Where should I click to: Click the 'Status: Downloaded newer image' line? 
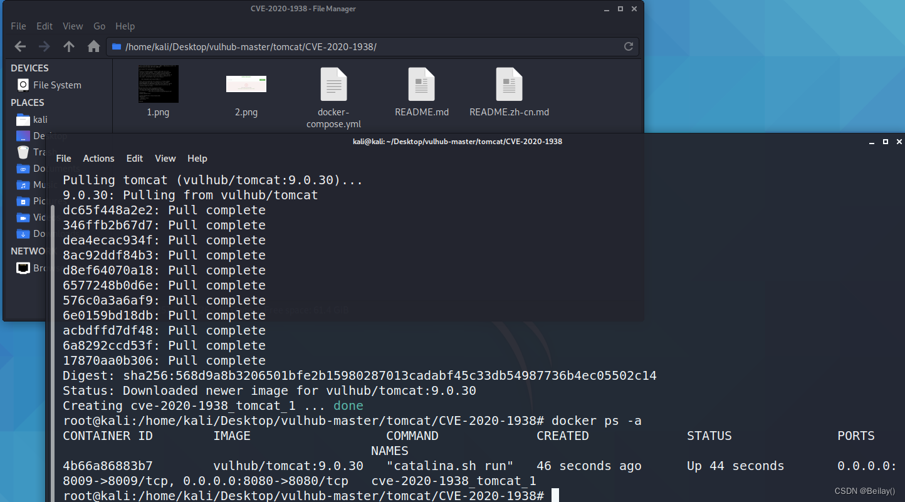[269, 390]
